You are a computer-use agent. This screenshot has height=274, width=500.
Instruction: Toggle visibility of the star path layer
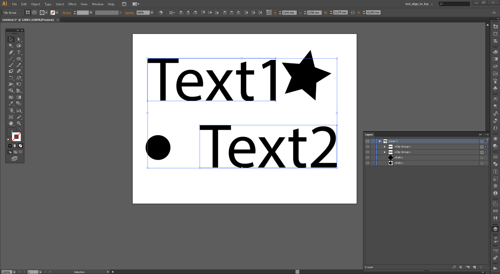(x=367, y=163)
